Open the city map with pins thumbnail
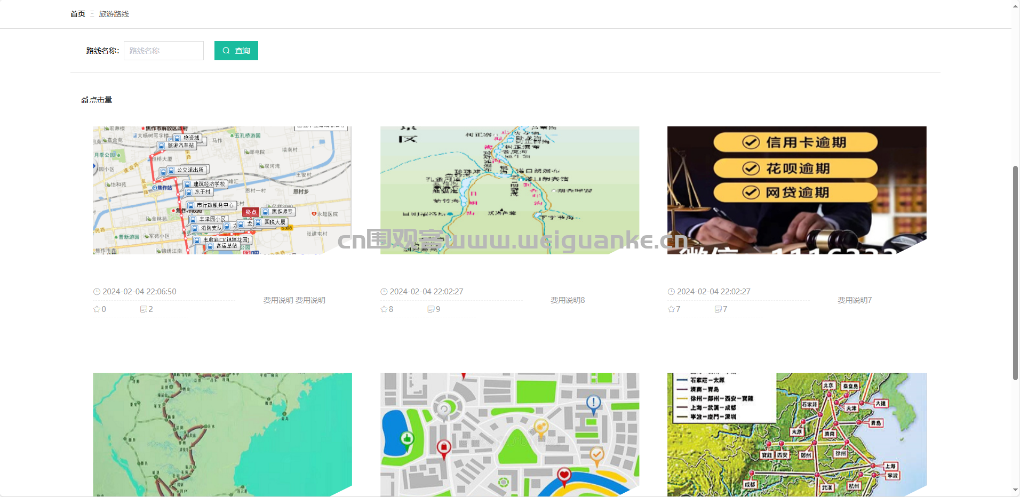The width and height of the screenshot is (1020, 497). click(x=509, y=435)
